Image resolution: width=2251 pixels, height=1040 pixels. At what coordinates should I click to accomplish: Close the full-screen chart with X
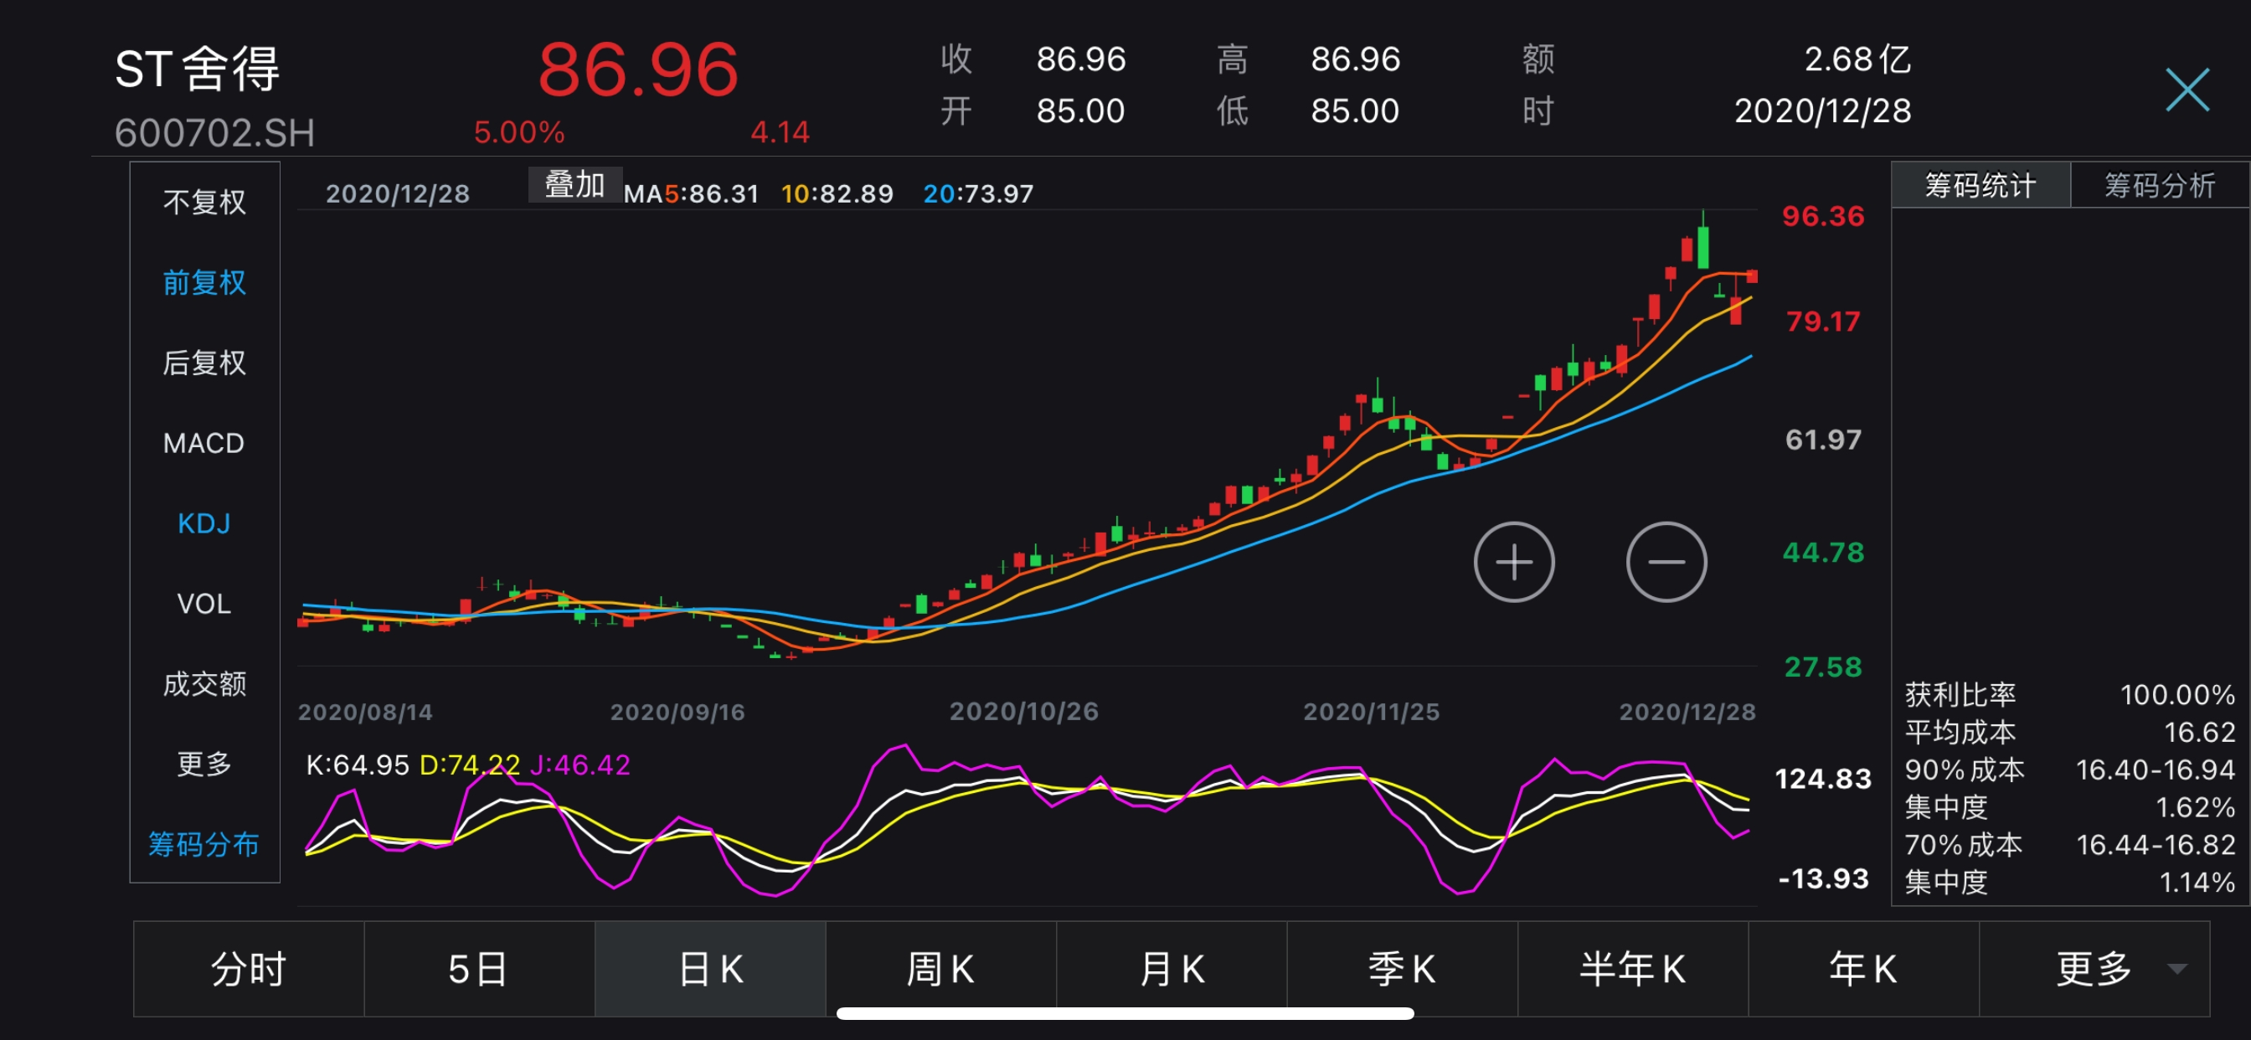pyautogui.click(x=2187, y=90)
